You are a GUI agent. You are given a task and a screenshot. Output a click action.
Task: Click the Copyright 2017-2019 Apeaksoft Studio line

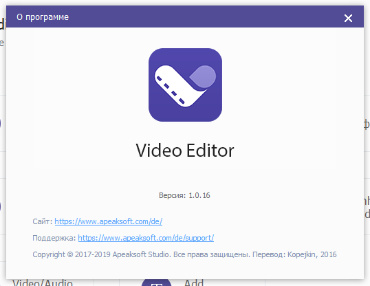pos(184,254)
